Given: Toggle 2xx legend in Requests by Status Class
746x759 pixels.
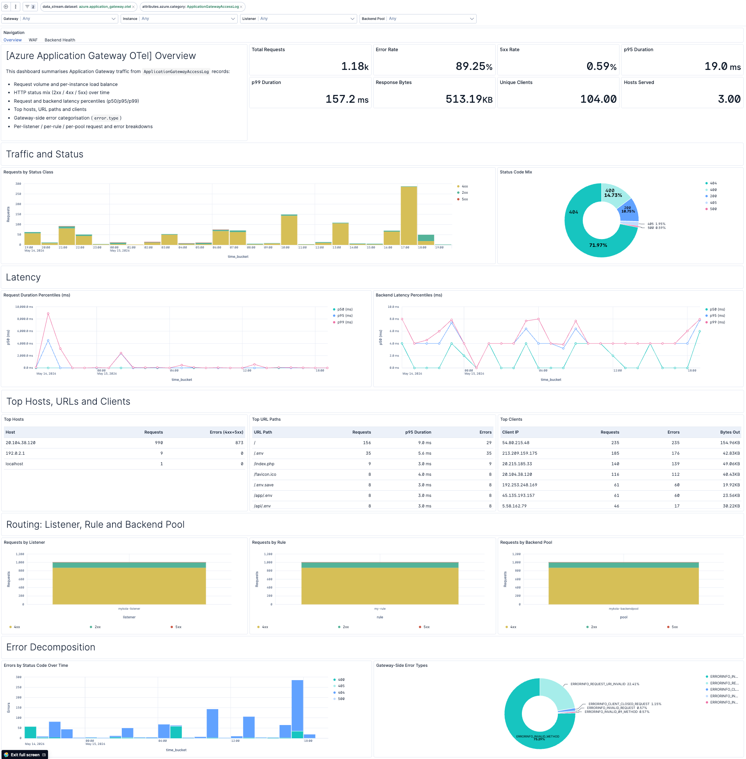Looking at the screenshot, I should 463,193.
